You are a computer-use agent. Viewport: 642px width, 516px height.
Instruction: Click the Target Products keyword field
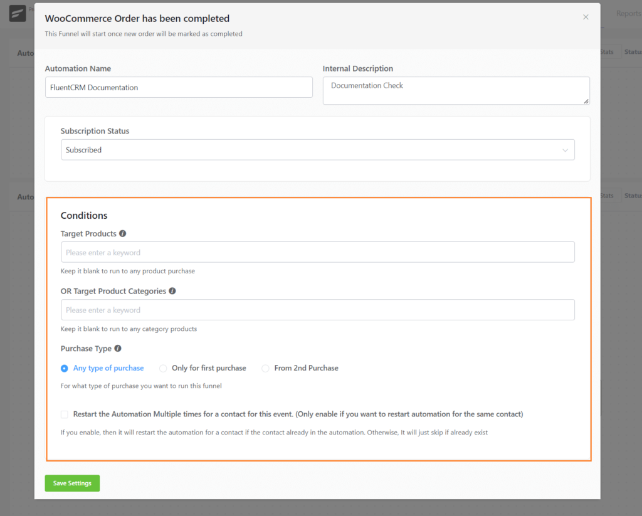tap(318, 251)
